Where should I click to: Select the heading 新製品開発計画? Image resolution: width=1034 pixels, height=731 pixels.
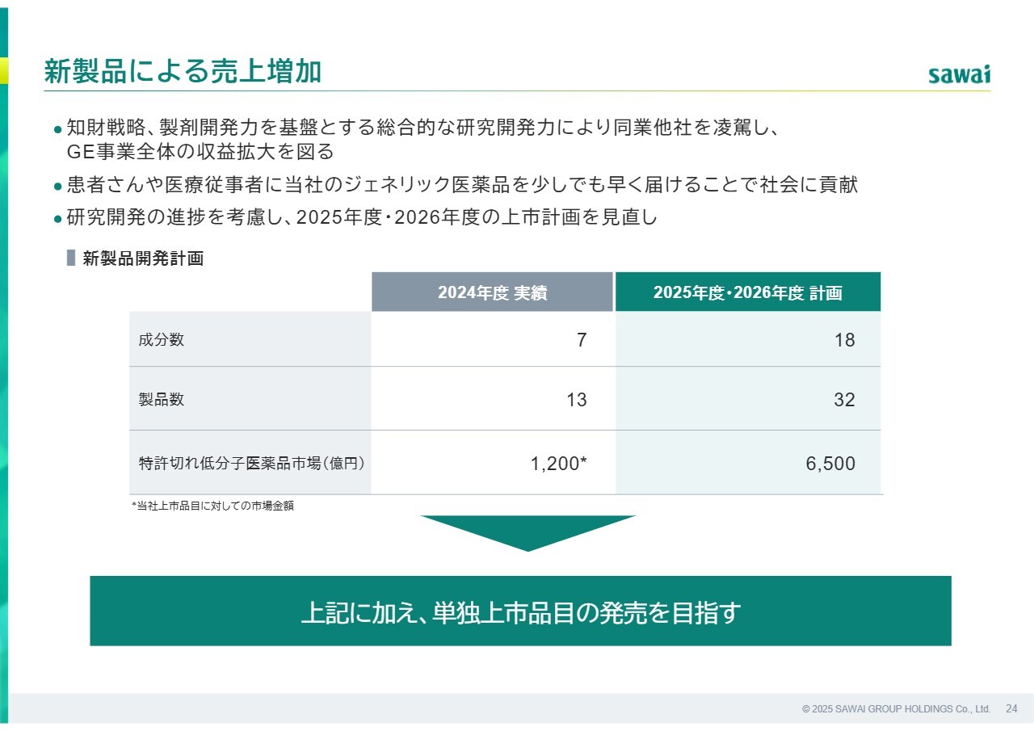tap(143, 258)
